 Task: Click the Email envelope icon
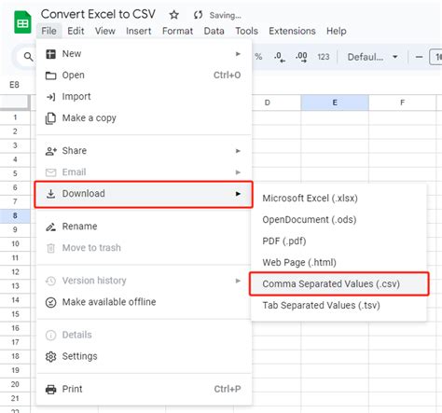pos(50,172)
